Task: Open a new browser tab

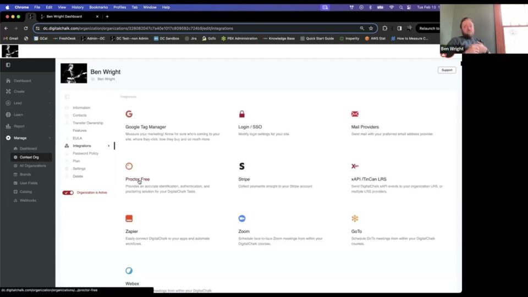Action: (x=107, y=16)
